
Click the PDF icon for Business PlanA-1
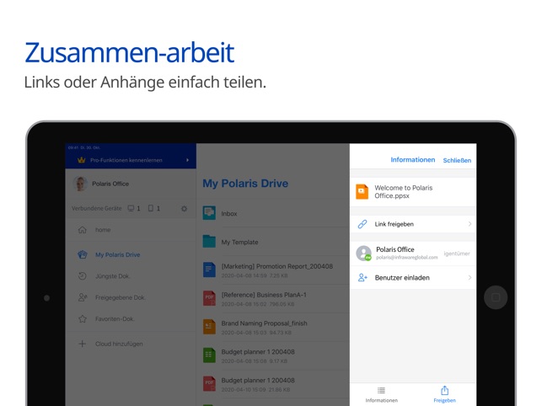tap(209, 298)
